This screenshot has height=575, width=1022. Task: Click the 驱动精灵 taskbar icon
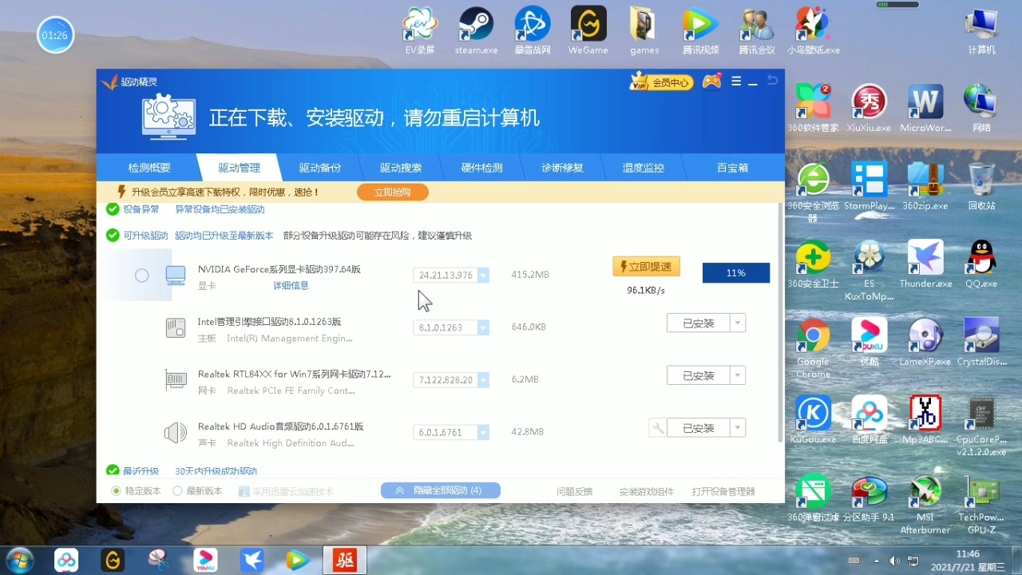pyautogui.click(x=344, y=560)
